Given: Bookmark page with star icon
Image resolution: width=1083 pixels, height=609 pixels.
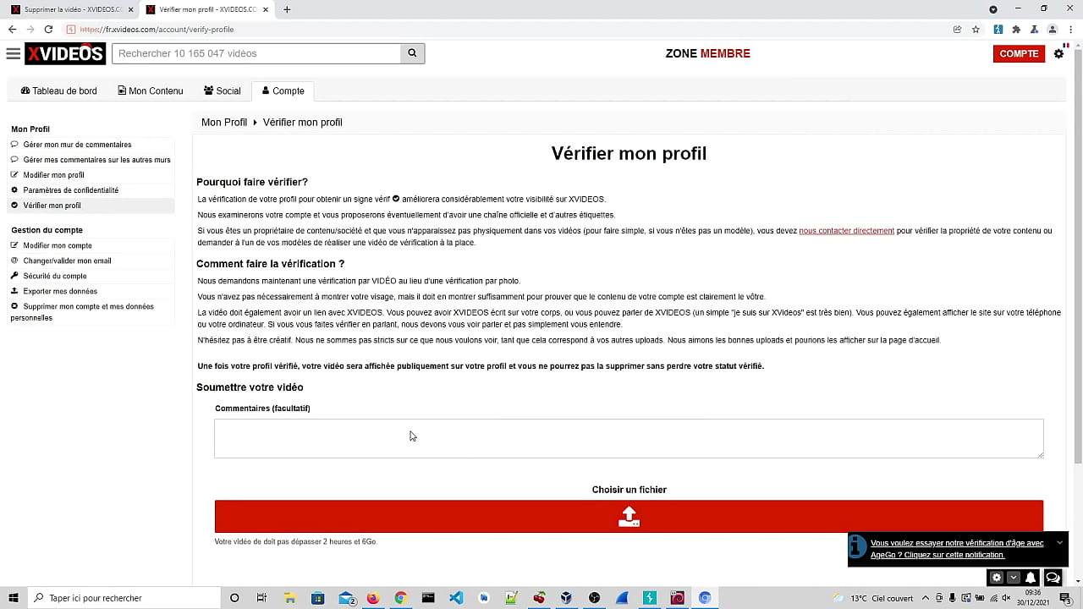Looking at the screenshot, I should point(976,30).
